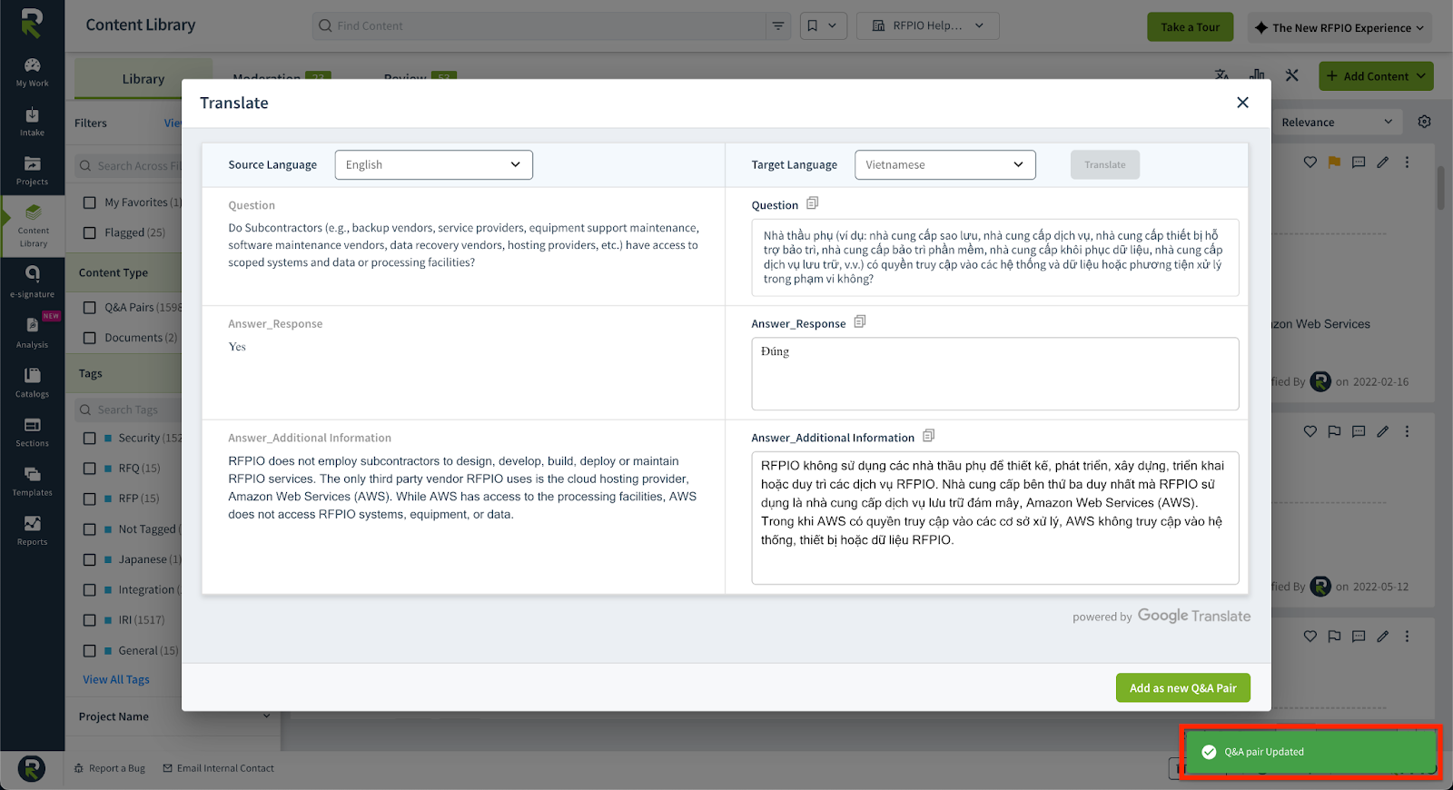Open Templates in the sidebar
Viewport: 1453px width, 790px height.
[32, 481]
